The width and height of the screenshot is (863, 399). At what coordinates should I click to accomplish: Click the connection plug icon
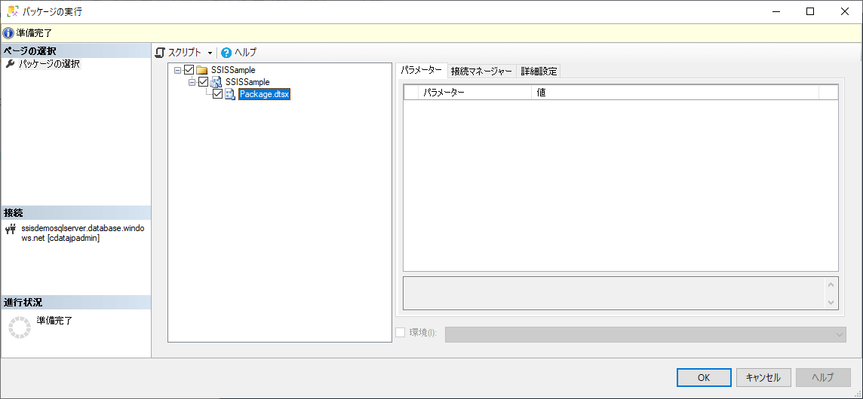11,229
